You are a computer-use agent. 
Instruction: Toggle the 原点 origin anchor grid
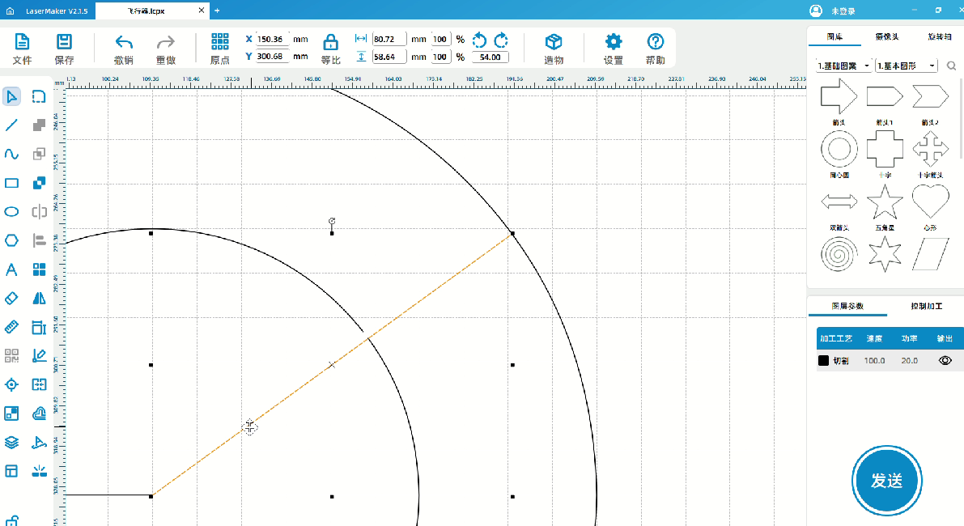coord(219,42)
